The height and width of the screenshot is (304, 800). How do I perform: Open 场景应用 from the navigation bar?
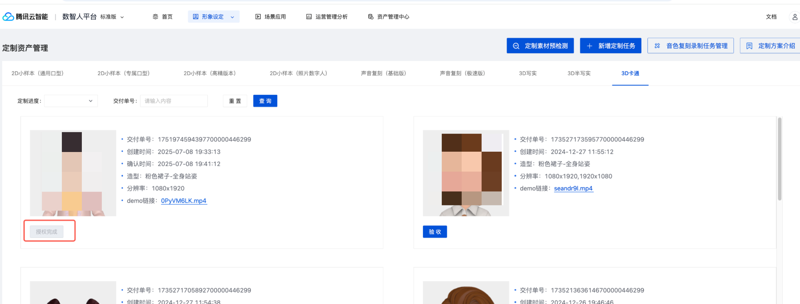(x=271, y=17)
